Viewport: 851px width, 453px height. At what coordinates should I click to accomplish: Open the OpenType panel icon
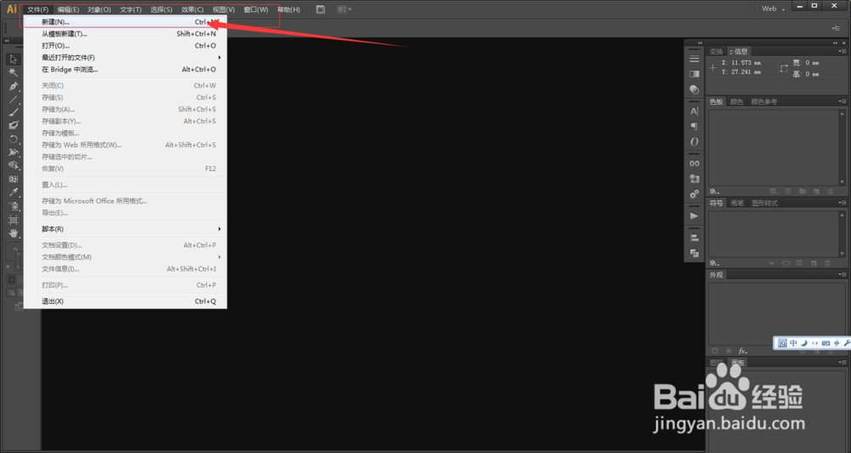click(x=694, y=141)
